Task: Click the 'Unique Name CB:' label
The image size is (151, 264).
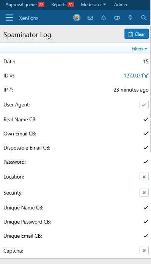Action: [24, 208]
